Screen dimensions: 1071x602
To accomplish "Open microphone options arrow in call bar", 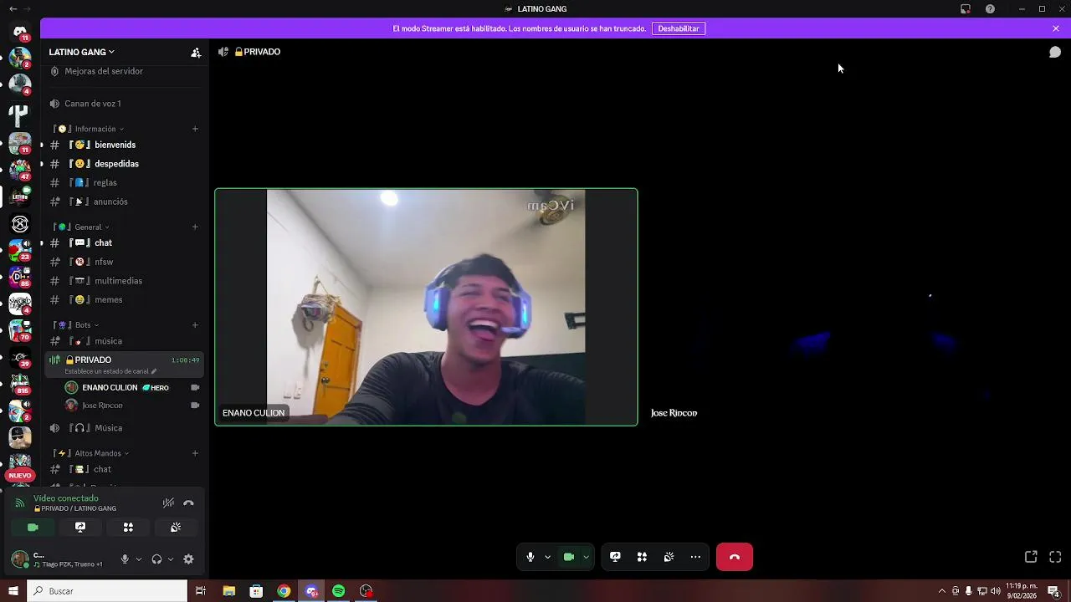I will (x=548, y=557).
